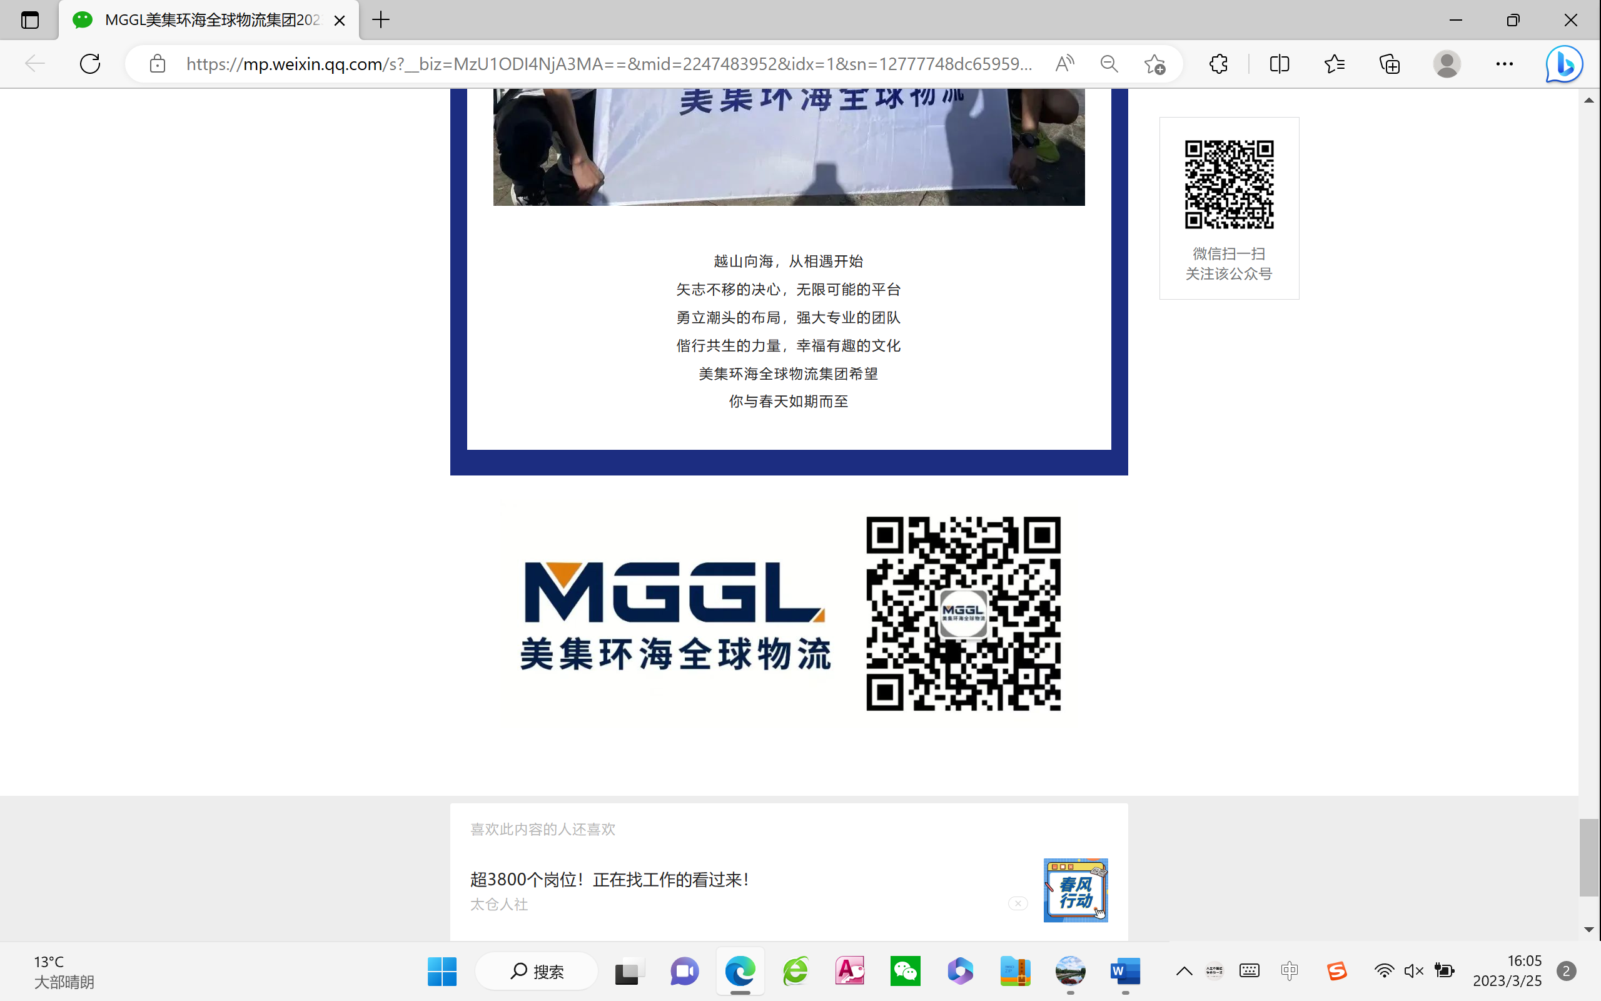
Task: Open the Favorites list icon
Action: (1335, 64)
